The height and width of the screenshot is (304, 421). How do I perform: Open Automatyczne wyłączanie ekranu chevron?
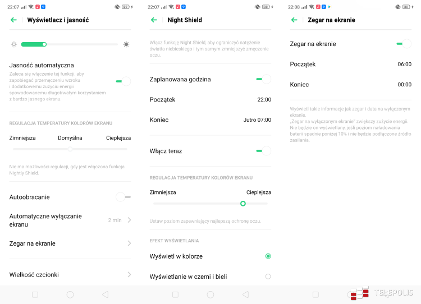click(129, 220)
